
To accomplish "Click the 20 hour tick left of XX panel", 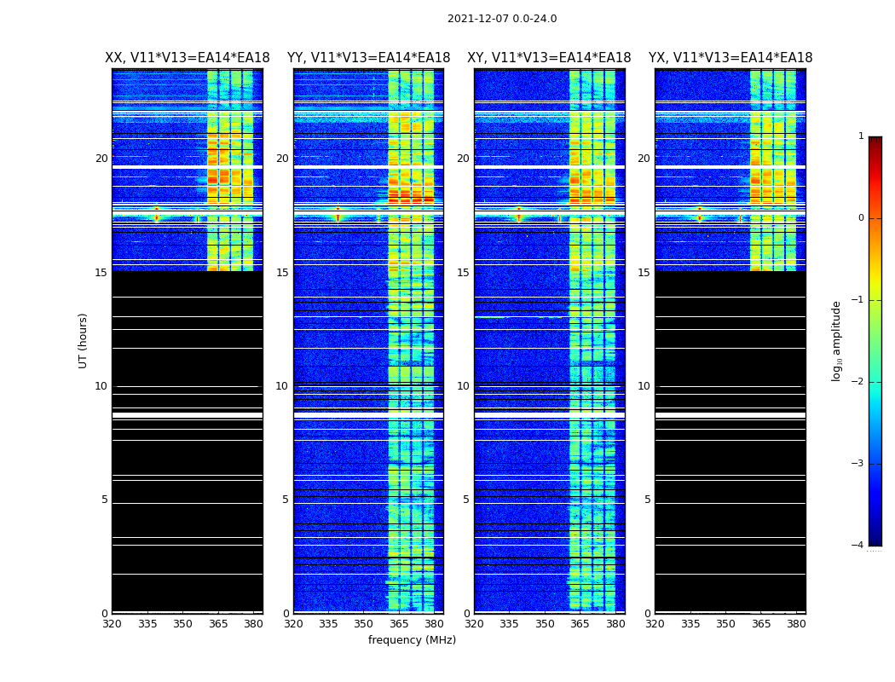I will (x=101, y=159).
